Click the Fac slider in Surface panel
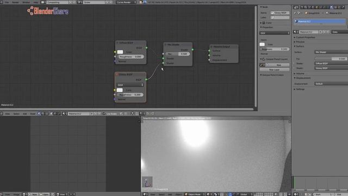The height and width of the screenshot is (196, 348). click(331, 59)
